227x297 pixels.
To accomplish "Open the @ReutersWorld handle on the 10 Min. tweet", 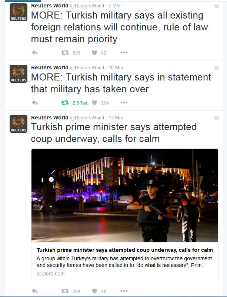I will pyautogui.click(x=87, y=67).
